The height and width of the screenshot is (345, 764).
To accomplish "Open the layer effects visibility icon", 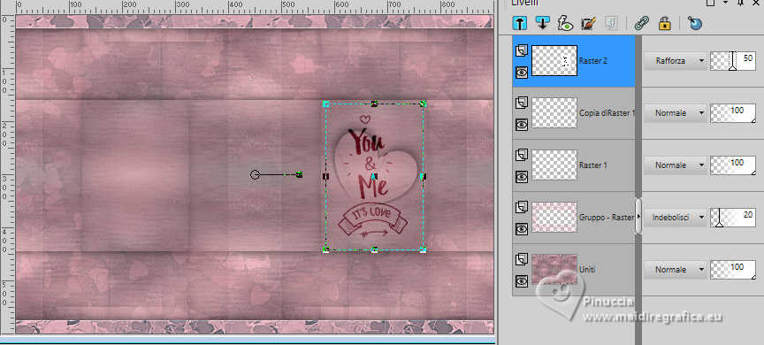I will [565, 23].
